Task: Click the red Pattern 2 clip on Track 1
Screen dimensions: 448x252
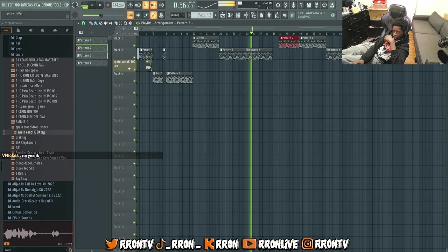Action: point(289,42)
